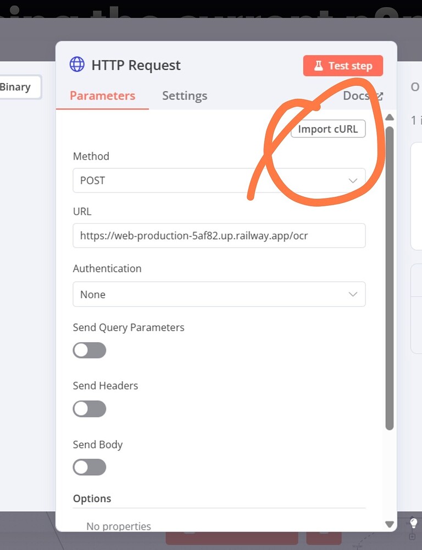Enable the Send Query Parameters toggle
The height and width of the screenshot is (550, 422).
(90, 350)
